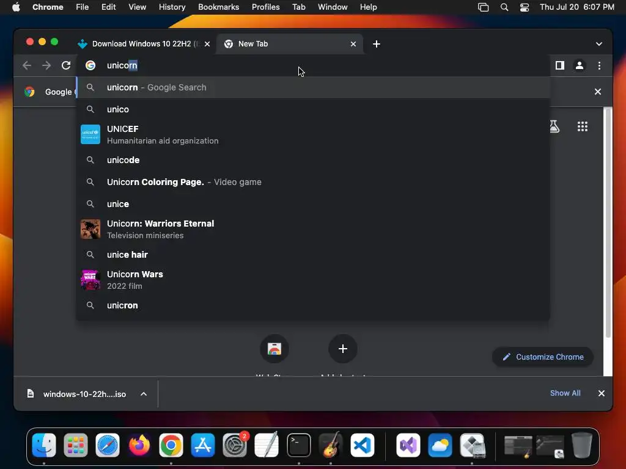Close the Download Windows 10 22H2 tab

[207, 44]
